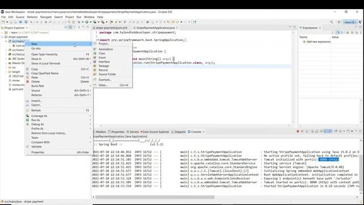364x205 pixels.
Task: Expand the target folder in Project Explorer
Action: (x=6, y=72)
